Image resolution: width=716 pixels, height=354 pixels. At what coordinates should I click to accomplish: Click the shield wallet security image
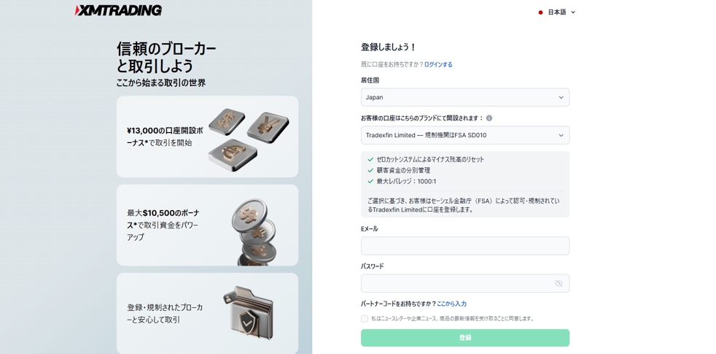tap(249, 313)
